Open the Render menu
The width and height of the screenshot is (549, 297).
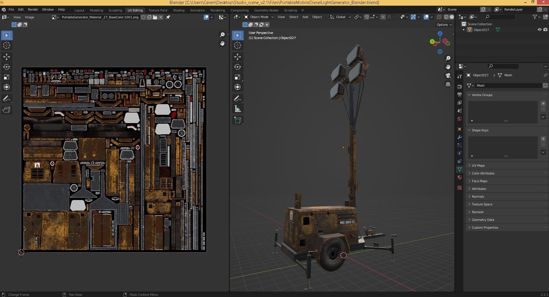click(x=33, y=9)
